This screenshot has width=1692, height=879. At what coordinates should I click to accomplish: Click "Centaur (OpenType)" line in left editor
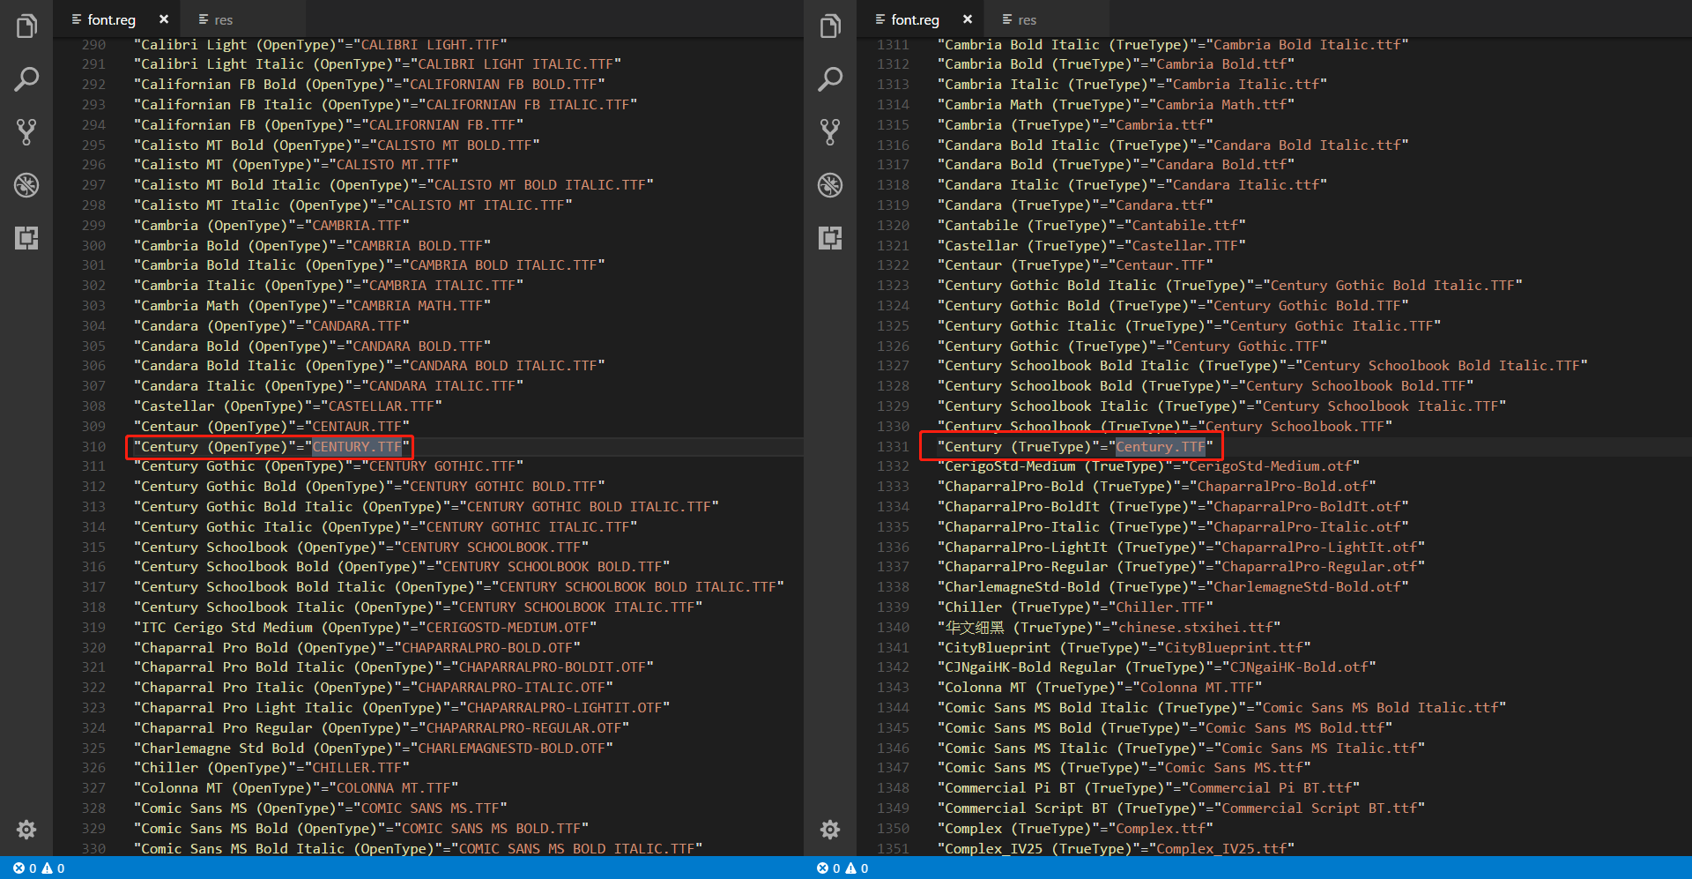271,427
